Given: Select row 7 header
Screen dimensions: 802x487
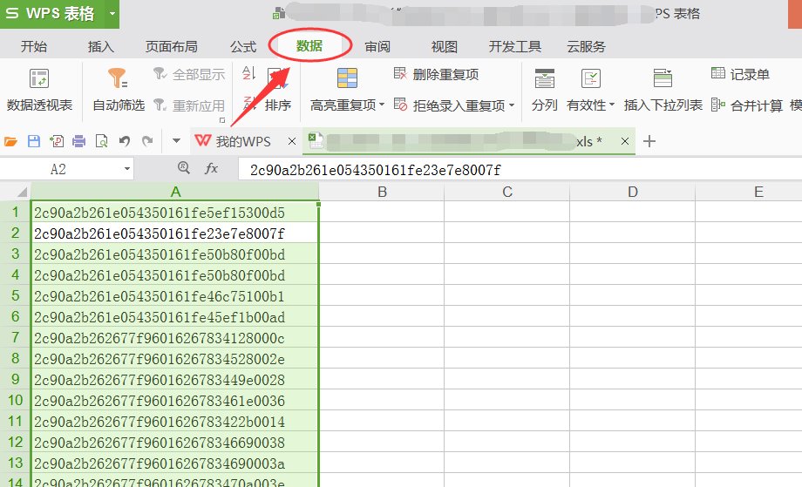Looking at the screenshot, I should pos(16,338).
